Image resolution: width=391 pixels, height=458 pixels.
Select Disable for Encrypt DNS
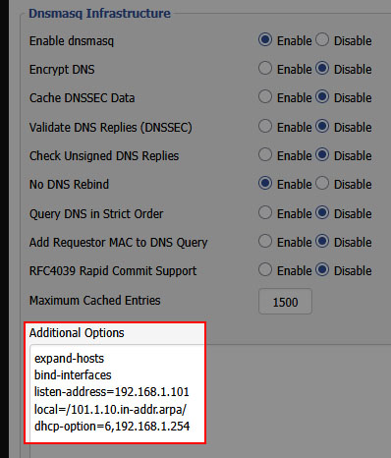tap(322, 69)
